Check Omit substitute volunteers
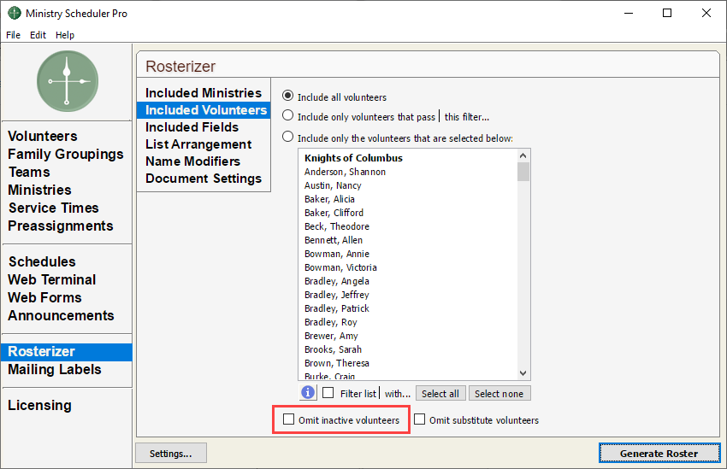The width and height of the screenshot is (727, 469). click(420, 419)
